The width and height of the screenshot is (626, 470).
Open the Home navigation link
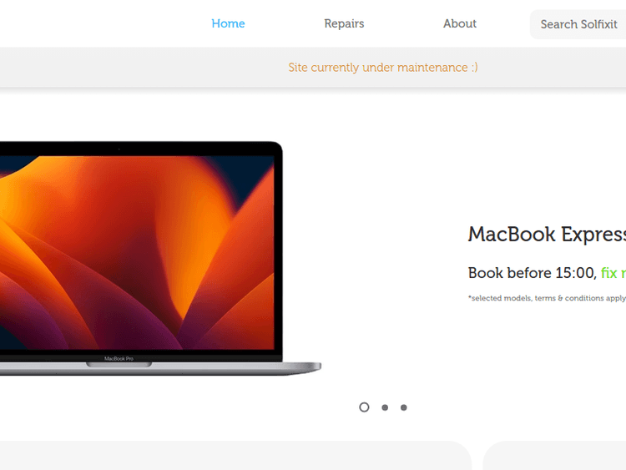coord(228,23)
